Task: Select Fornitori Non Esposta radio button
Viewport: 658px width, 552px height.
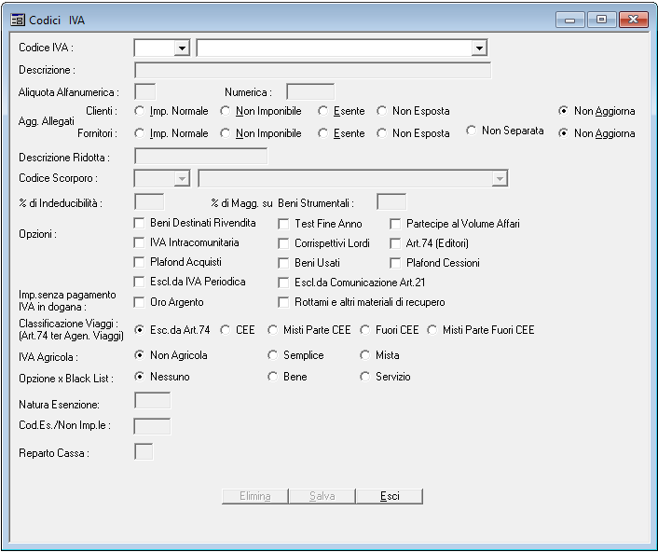Action: pyautogui.click(x=381, y=133)
